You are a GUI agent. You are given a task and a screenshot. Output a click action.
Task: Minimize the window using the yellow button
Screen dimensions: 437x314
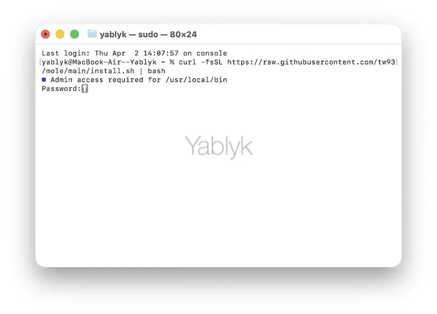(x=60, y=34)
